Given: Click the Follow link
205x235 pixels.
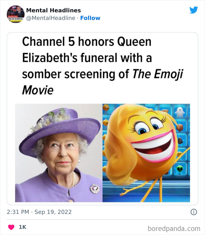Looking at the screenshot, I should (90, 18).
